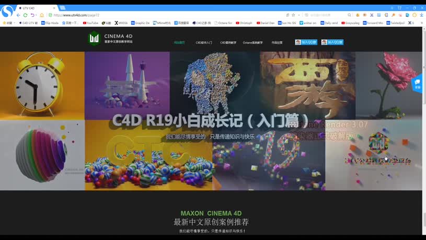Open the pink rose render thumbnail

pos(389,86)
